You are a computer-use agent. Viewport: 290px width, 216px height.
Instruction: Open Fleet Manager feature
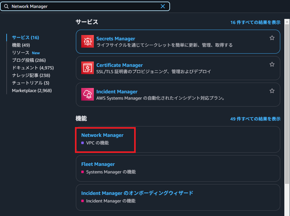pyautogui.click(x=98, y=164)
